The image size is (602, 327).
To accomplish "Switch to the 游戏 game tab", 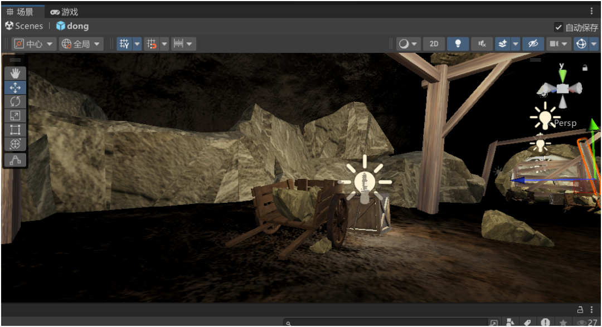I will (65, 12).
